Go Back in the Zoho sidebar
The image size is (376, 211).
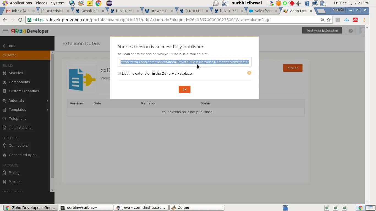[x=9, y=46]
